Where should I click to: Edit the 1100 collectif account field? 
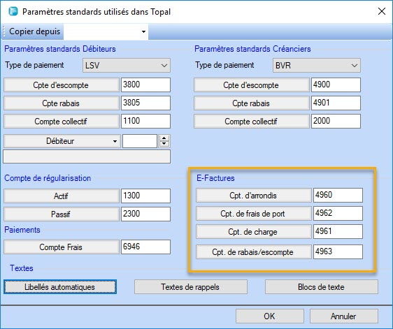(145, 121)
